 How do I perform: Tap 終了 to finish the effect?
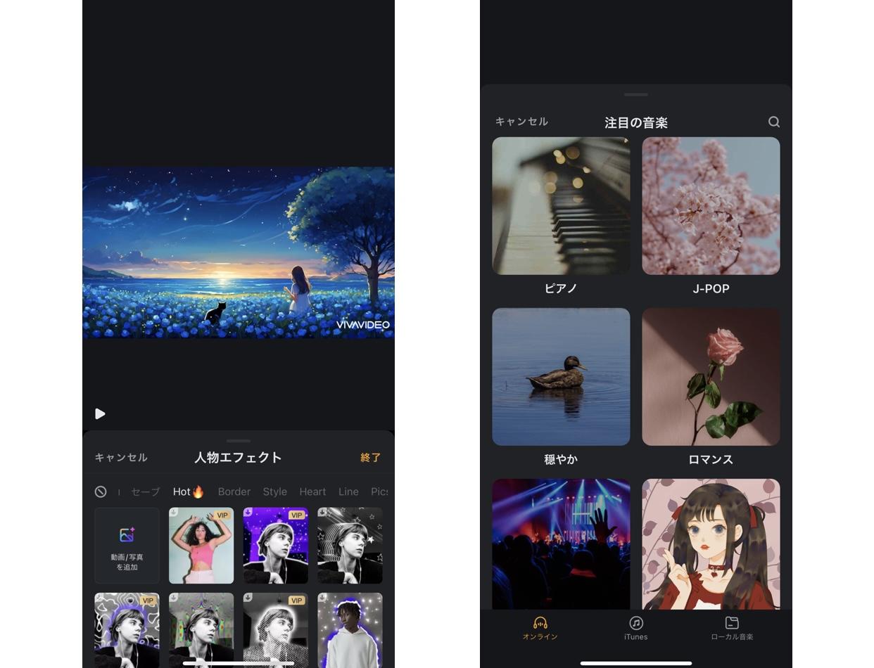click(x=370, y=457)
